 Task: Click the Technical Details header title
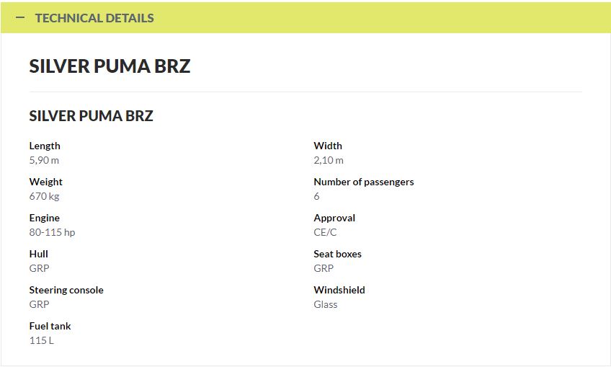(94, 18)
